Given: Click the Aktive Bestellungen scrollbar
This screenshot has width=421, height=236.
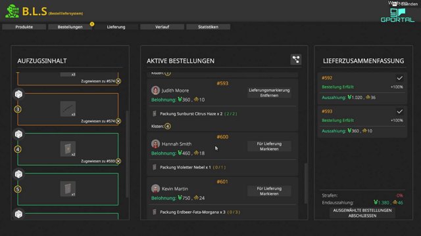Looking at the screenshot, I should tap(305, 184).
